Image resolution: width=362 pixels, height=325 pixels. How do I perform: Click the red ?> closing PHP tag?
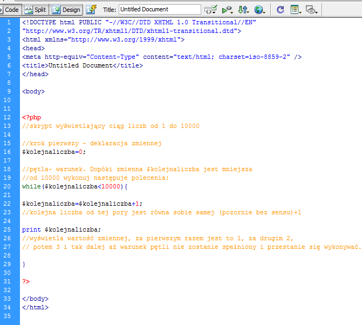26,282
